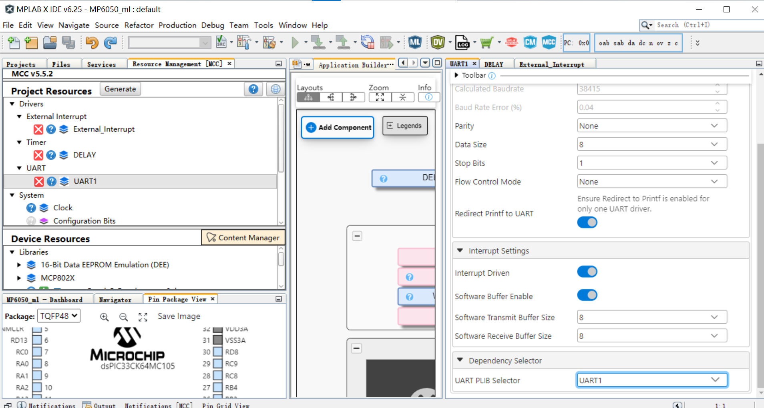Click the globe icon in Project Resources
The height and width of the screenshot is (408, 764).
pyautogui.click(x=275, y=89)
